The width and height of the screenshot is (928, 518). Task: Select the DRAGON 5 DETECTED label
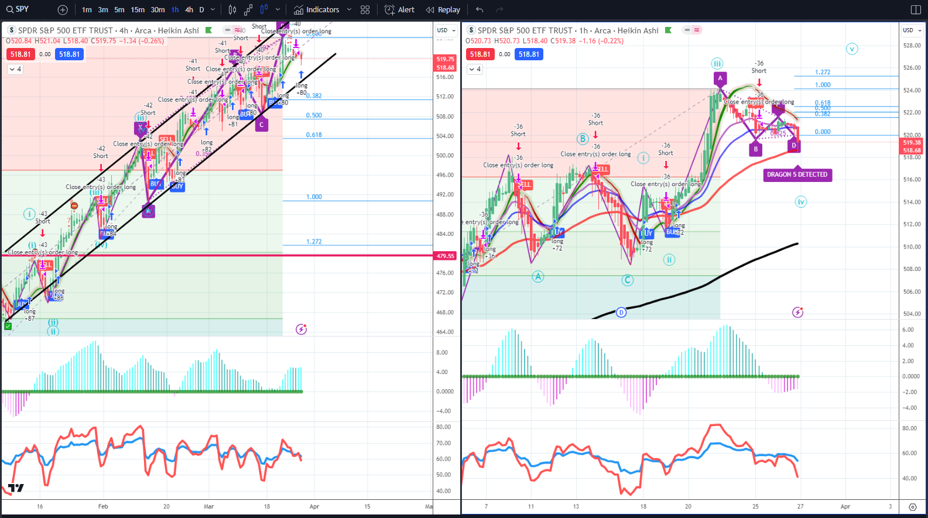tap(797, 174)
